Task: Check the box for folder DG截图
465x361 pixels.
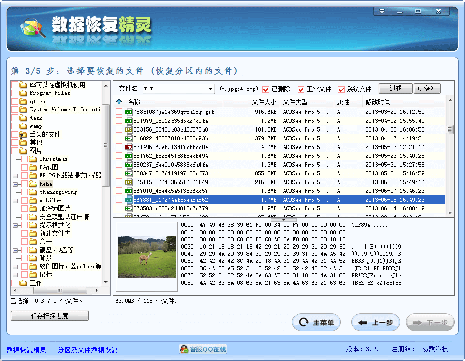Action: tap(25, 168)
